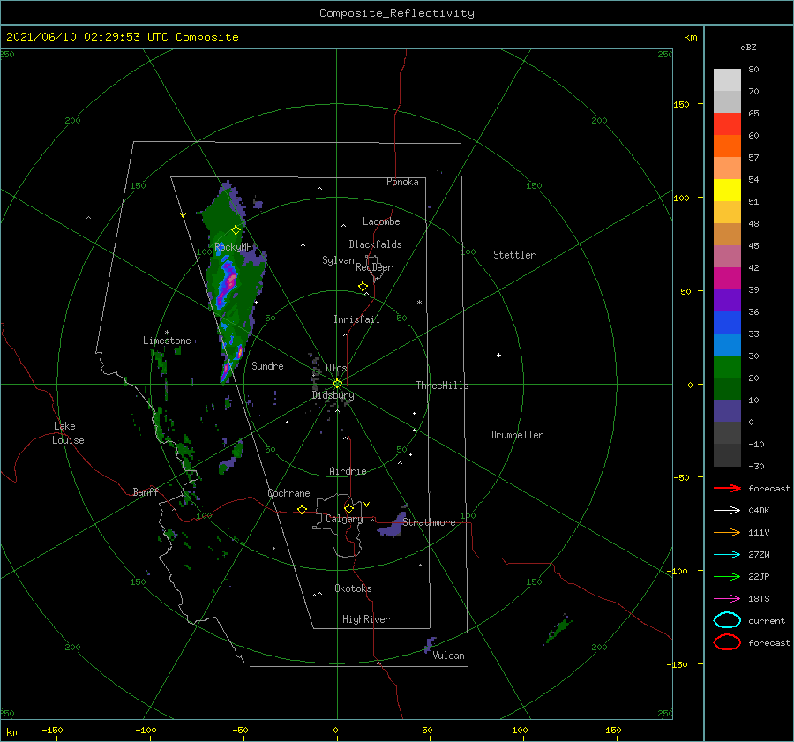The width and height of the screenshot is (794, 742).
Task: Click the Composite_Reflectivity title
Action: point(397,13)
